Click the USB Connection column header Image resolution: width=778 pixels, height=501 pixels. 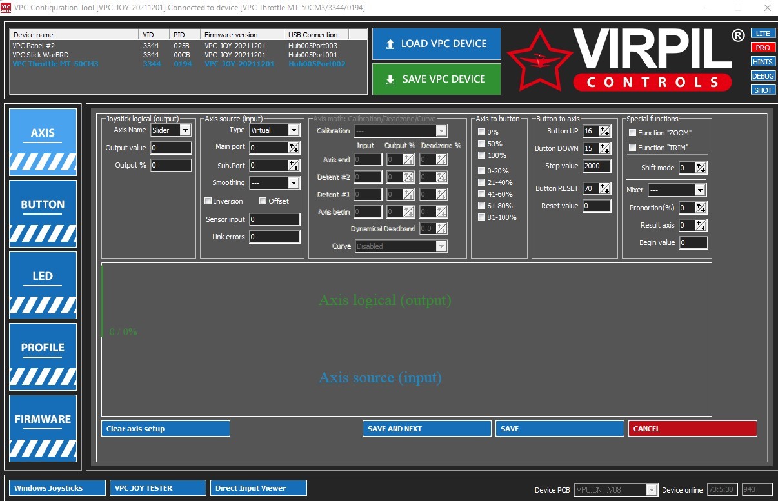316,35
